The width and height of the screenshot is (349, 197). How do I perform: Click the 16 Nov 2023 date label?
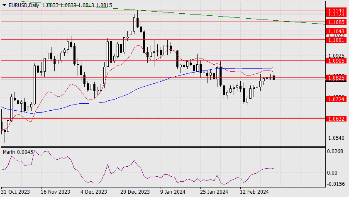(55, 192)
